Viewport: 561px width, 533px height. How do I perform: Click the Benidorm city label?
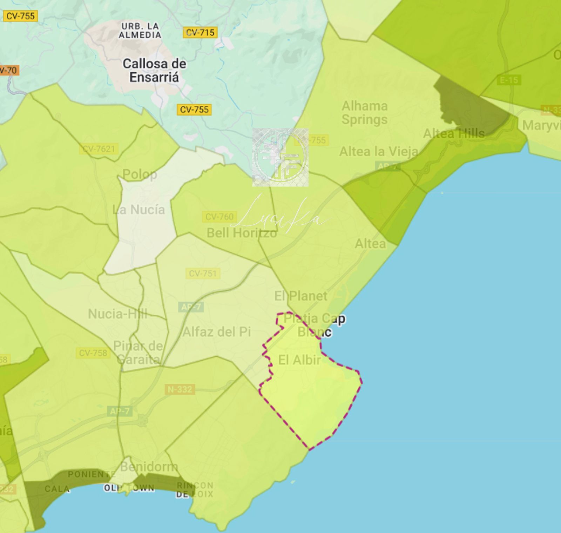tap(149, 467)
